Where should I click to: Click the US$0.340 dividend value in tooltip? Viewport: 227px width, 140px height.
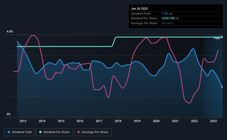168,18
